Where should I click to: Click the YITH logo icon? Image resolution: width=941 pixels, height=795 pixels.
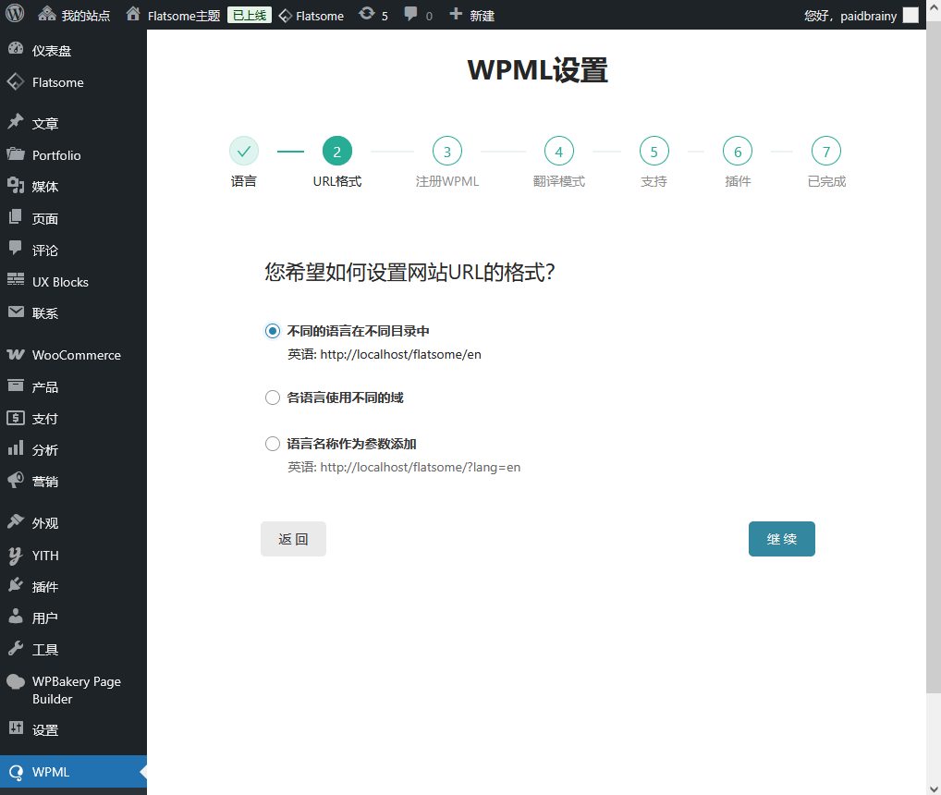(x=16, y=555)
